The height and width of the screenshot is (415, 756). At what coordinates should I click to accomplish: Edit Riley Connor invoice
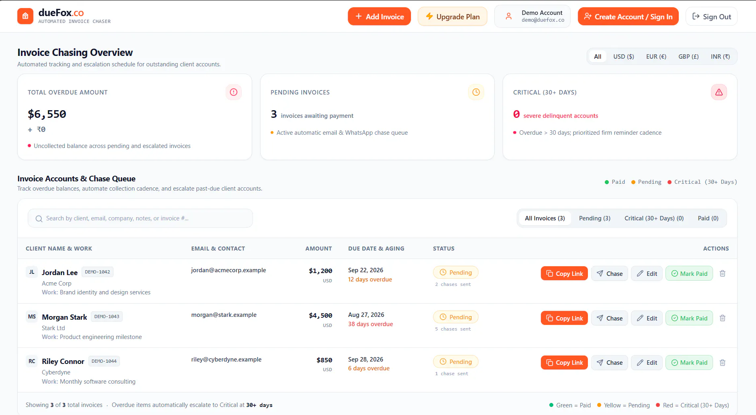647,363
